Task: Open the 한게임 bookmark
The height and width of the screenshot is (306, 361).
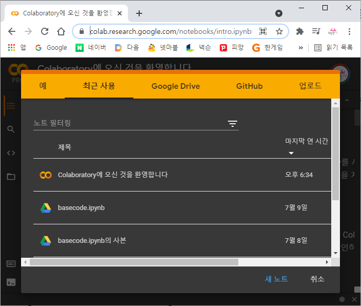Action: point(268,48)
